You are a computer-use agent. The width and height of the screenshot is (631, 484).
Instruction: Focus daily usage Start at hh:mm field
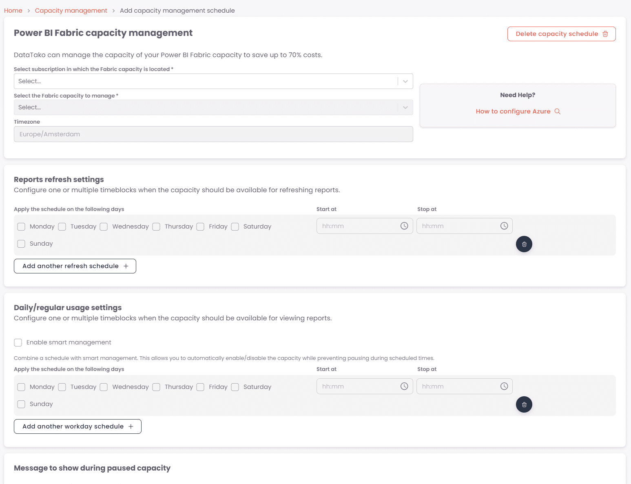[x=365, y=386]
